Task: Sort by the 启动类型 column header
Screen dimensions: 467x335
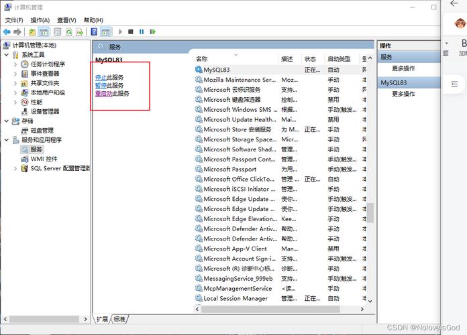Action: tap(339, 59)
